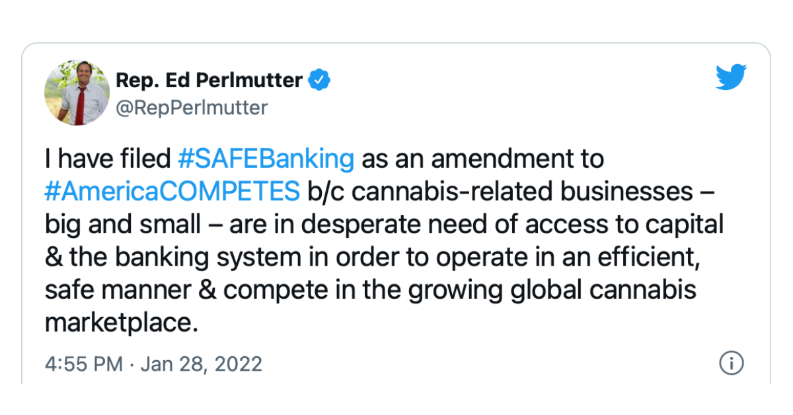The width and height of the screenshot is (793, 415).
Task: Follow the #AmericaCOMPETES hashtag
Action: (172, 192)
